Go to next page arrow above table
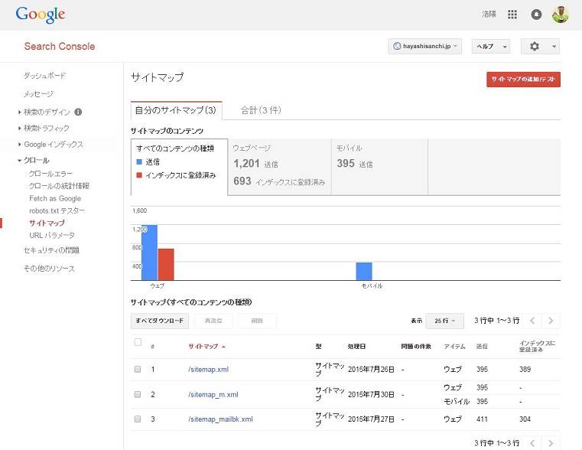This screenshot has width=582, height=450. [551, 321]
